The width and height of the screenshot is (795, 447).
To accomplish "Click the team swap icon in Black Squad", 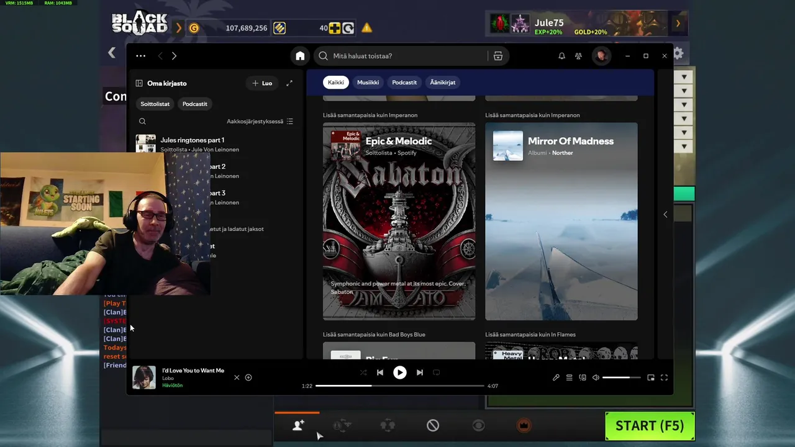I will [342, 425].
